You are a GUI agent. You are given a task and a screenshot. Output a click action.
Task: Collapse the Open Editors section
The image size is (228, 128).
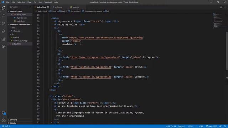[x=15, y=11]
